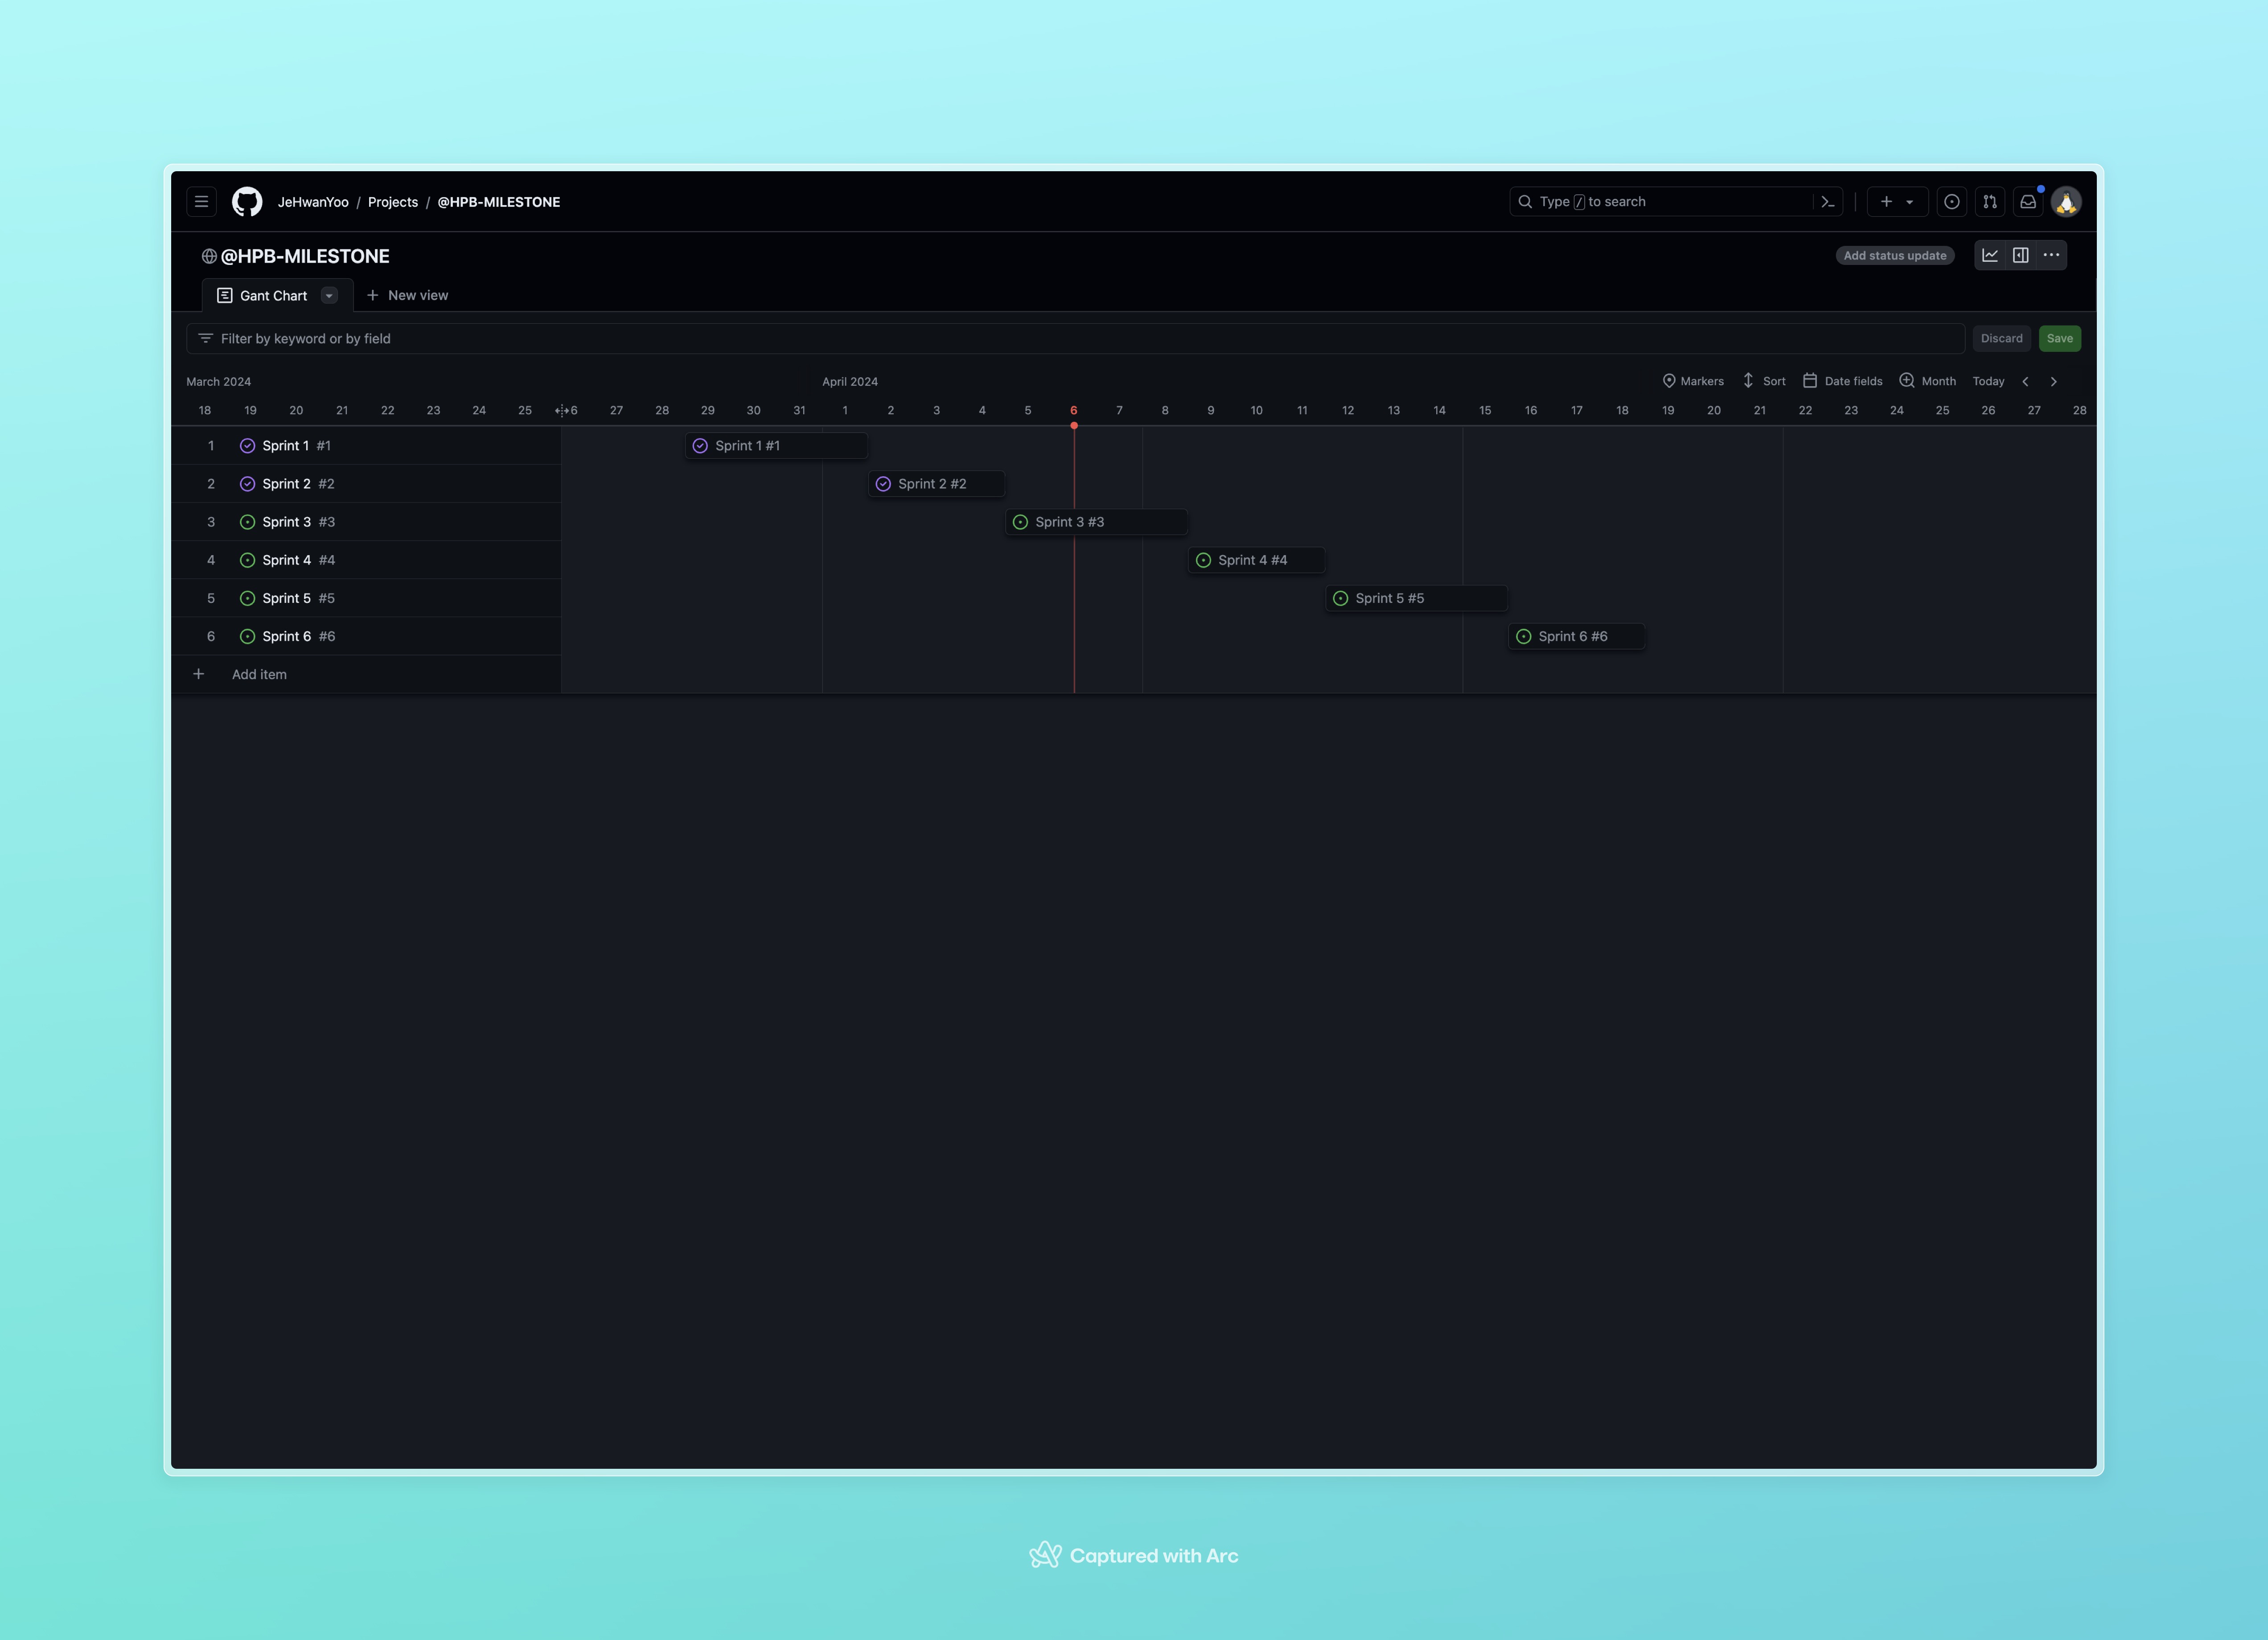The image size is (2268, 1640).
Task: Click the Sprint 3 #3 timeline bar
Action: click(x=1096, y=521)
